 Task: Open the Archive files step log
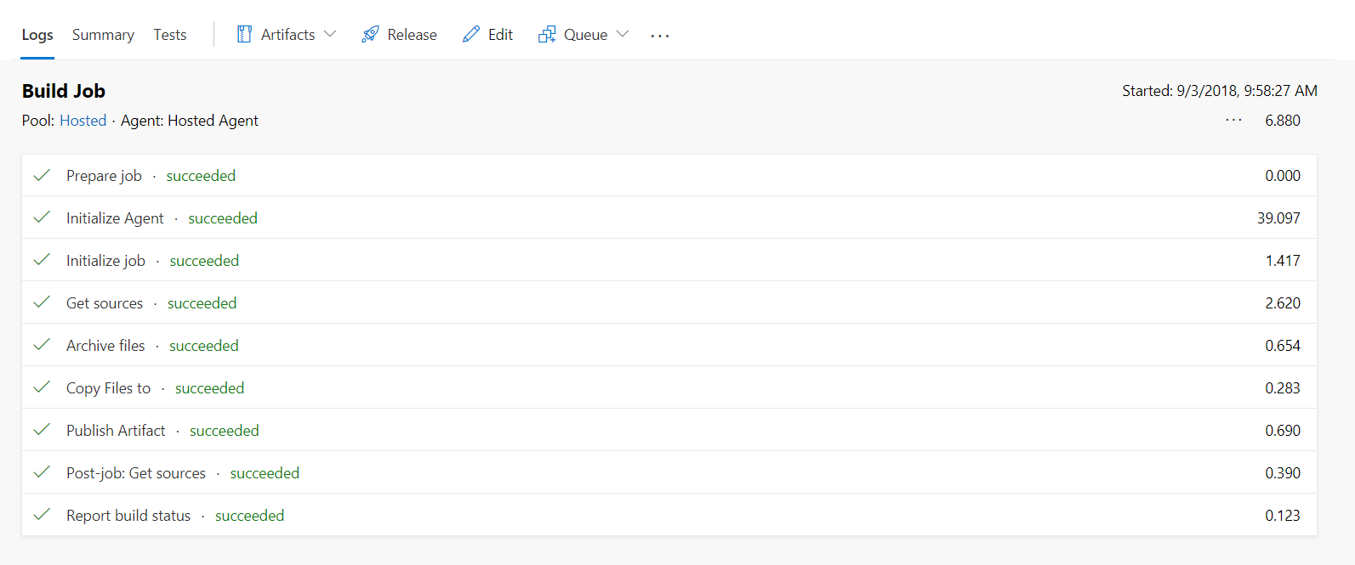coord(669,345)
